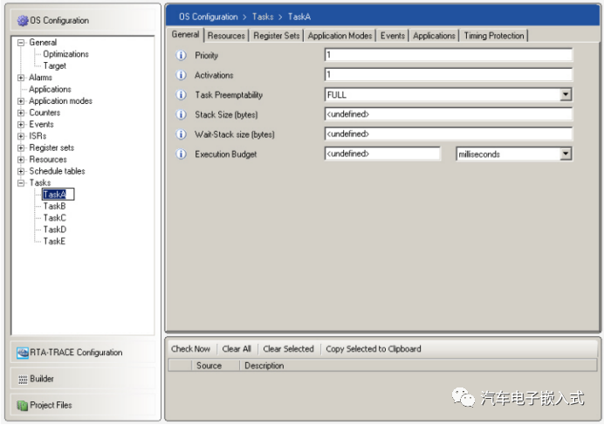Click the Project Files icon
The width and height of the screenshot is (604, 425).
pyautogui.click(x=23, y=405)
